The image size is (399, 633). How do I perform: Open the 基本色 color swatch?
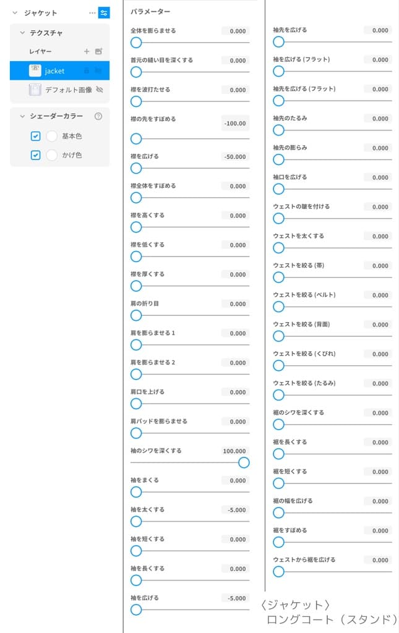52,136
